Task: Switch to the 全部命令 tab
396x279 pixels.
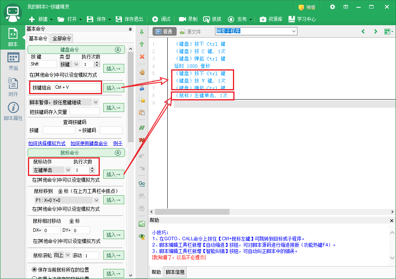Action: [x=62, y=38]
